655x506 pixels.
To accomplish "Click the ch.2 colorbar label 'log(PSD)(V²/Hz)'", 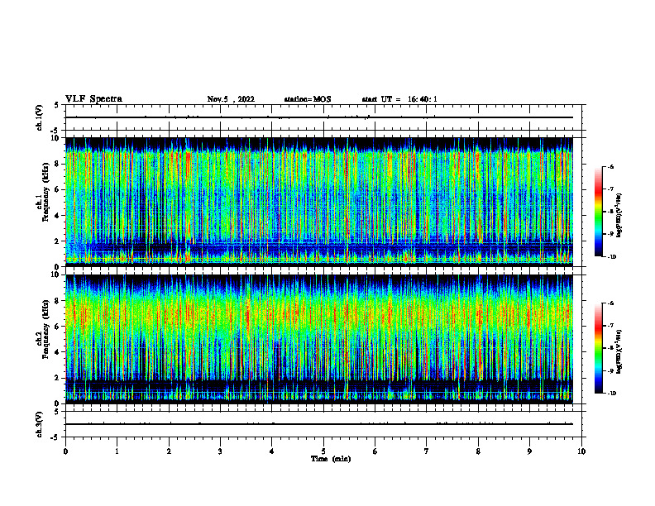I will (x=619, y=351).
